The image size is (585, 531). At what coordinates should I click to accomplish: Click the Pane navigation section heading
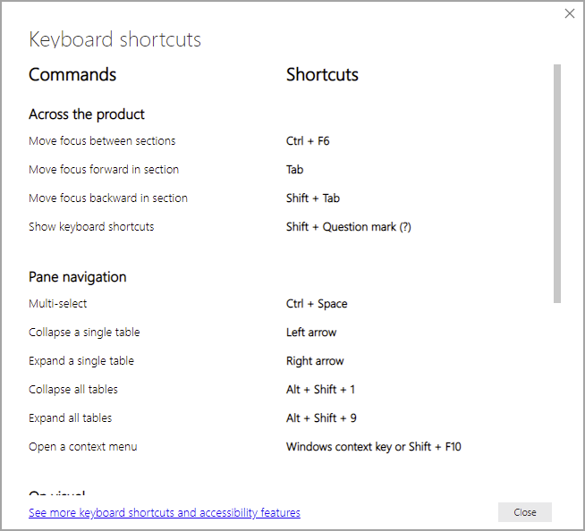pos(78,277)
